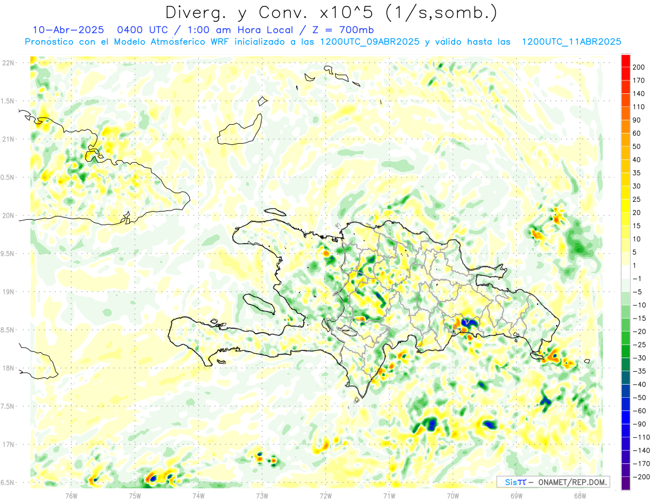Select initialization time '1200UTC_09ABR2025'
Image resolution: width=651 pixels, height=503 pixels.
(x=370, y=42)
